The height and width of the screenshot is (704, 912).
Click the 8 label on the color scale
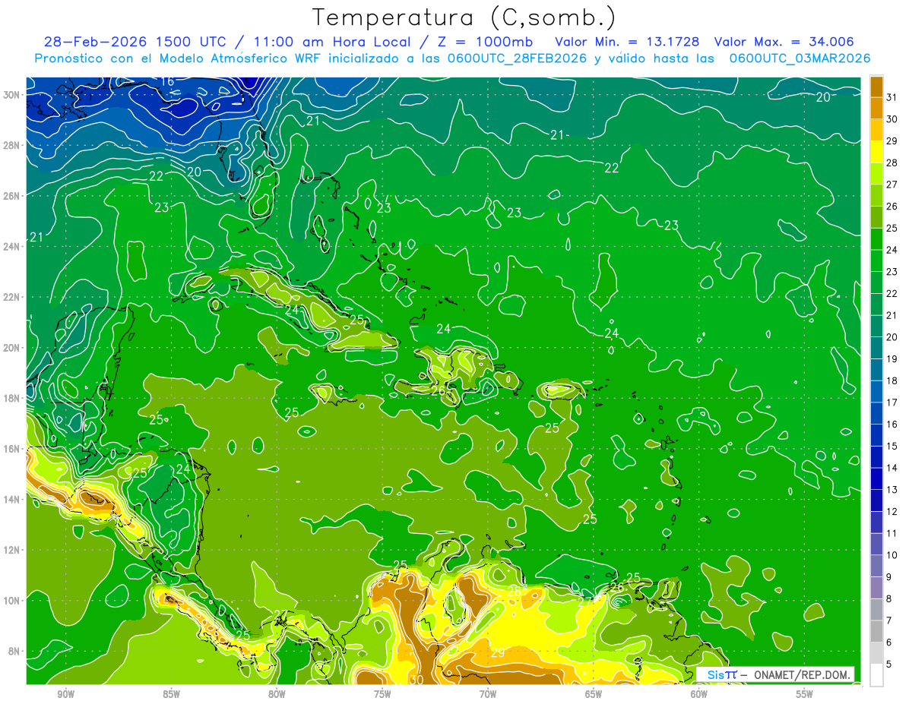[x=889, y=599]
